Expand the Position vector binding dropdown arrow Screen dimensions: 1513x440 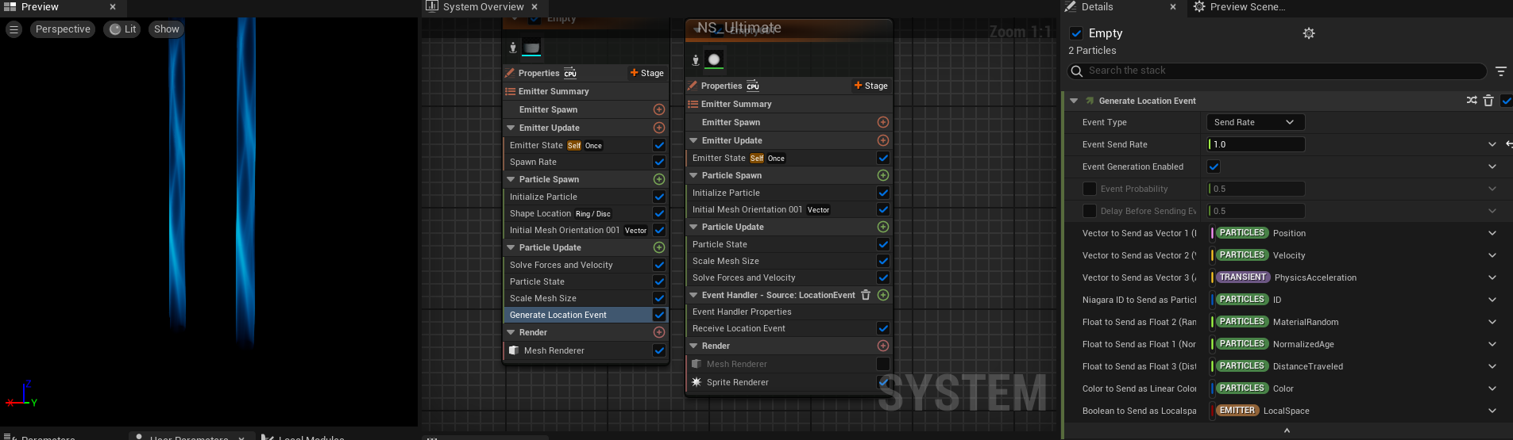[x=1492, y=233]
